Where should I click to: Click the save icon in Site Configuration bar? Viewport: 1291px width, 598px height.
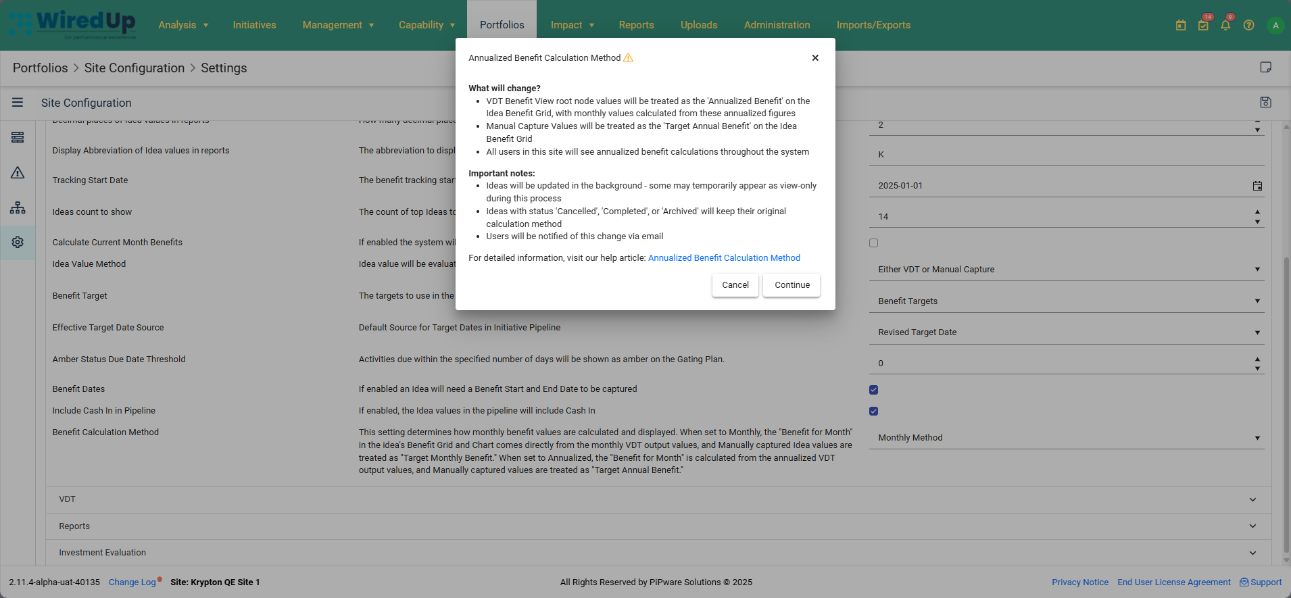pos(1266,102)
